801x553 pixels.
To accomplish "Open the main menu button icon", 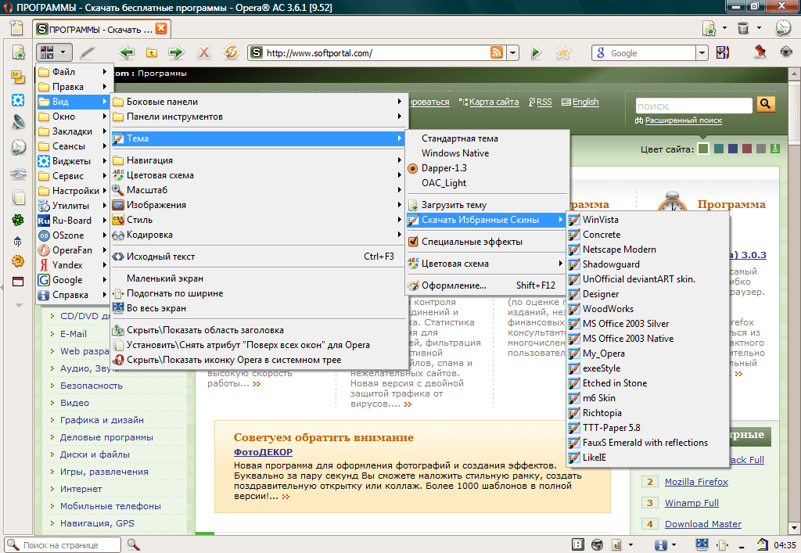I will click(47, 52).
